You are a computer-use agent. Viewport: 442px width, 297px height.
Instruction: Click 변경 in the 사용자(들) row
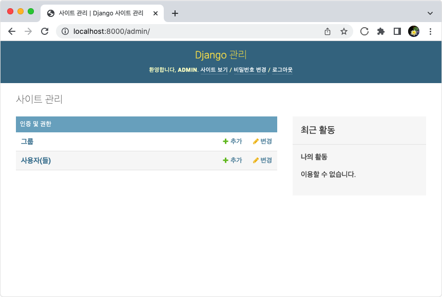[262, 161]
